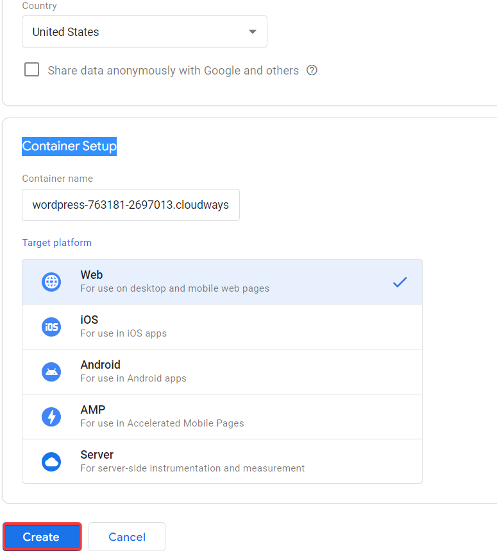497x555 pixels.
Task: Select AMP as the target platform
Action: pos(221,416)
